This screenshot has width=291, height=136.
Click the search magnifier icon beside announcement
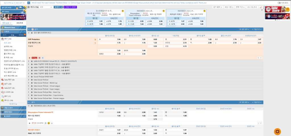click(x=29, y=3)
